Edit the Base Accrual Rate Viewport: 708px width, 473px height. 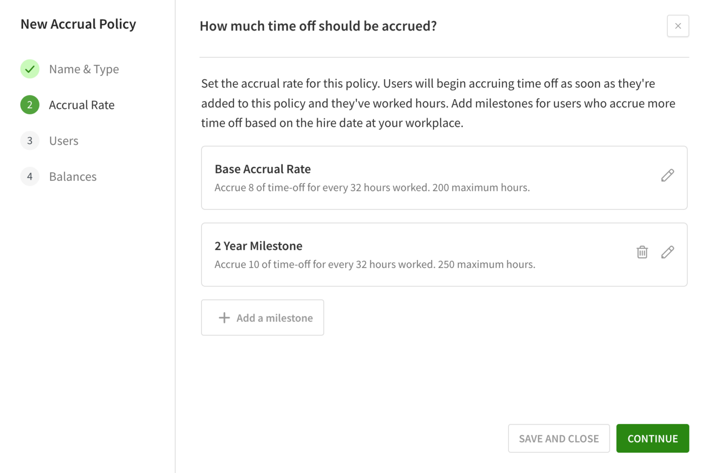click(667, 176)
